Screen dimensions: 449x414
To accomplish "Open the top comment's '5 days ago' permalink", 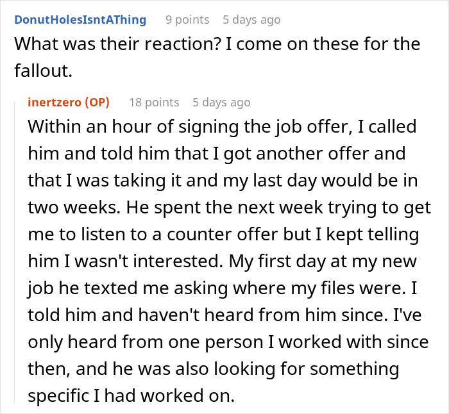I will 251,20.
